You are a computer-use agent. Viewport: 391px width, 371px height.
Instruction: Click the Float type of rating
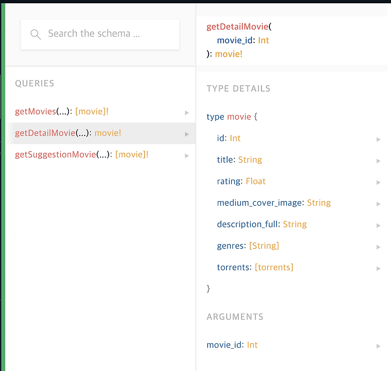click(x=256, y=181)
